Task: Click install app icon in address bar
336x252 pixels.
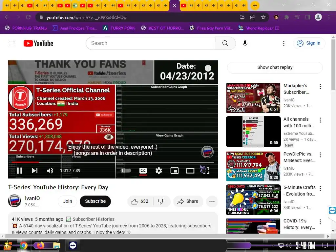Action: click(x=242, y=17)
